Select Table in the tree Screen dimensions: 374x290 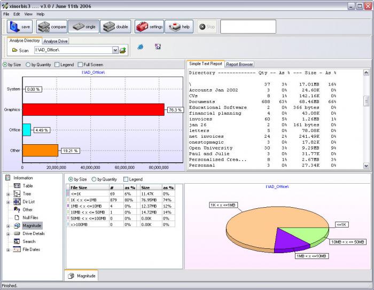pyautogui.click(x=28, y=186)
